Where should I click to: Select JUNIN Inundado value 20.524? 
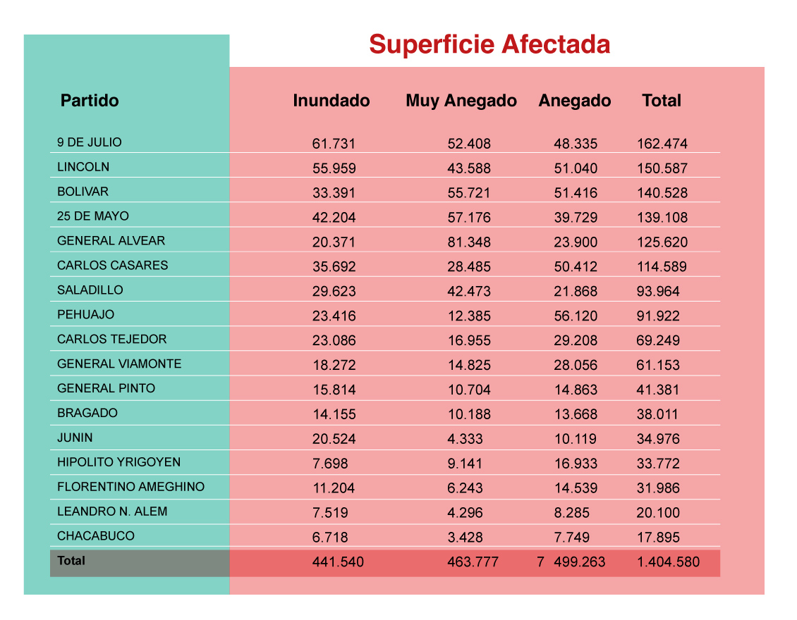334,439
